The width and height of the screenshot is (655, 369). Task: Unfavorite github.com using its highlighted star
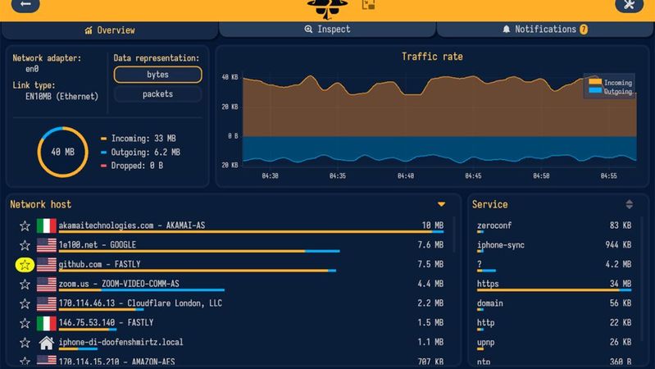[x=25, y=265]
